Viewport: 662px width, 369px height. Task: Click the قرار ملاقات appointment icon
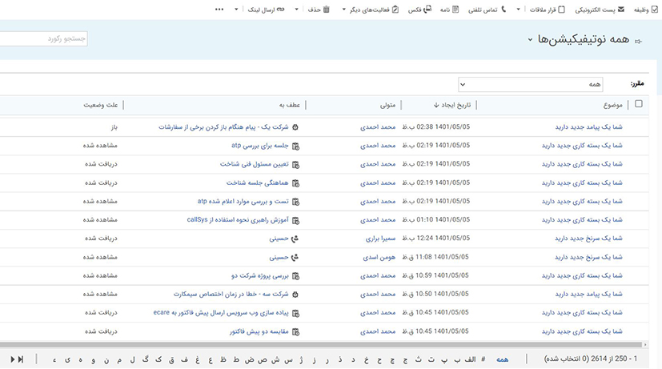pyautogui.click(x=561, y=10)
